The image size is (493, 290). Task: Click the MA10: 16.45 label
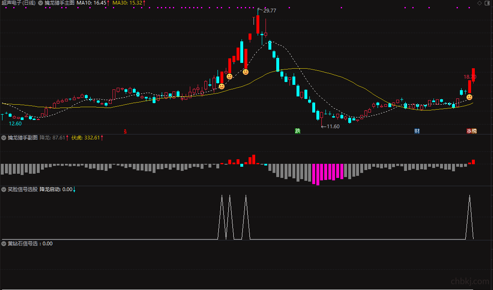(91, 3)
